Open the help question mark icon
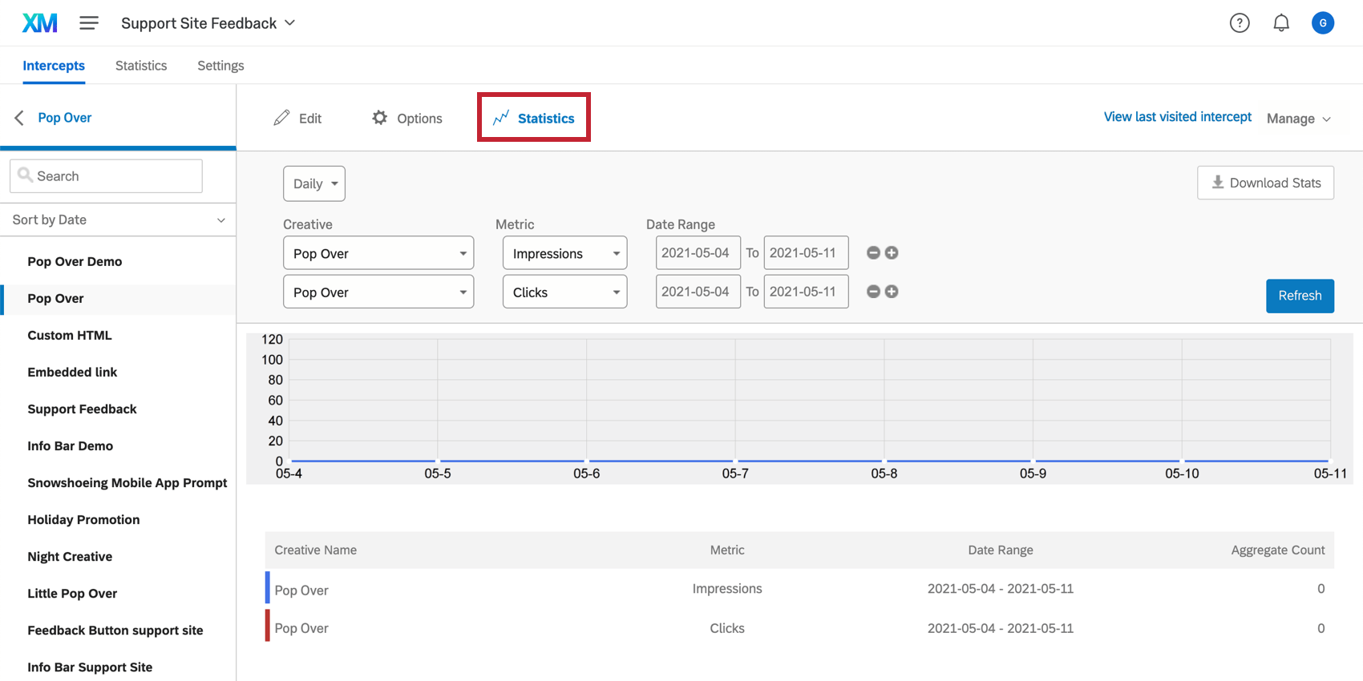Screen dimensions: 1363x681 [x=1240, y=23]
